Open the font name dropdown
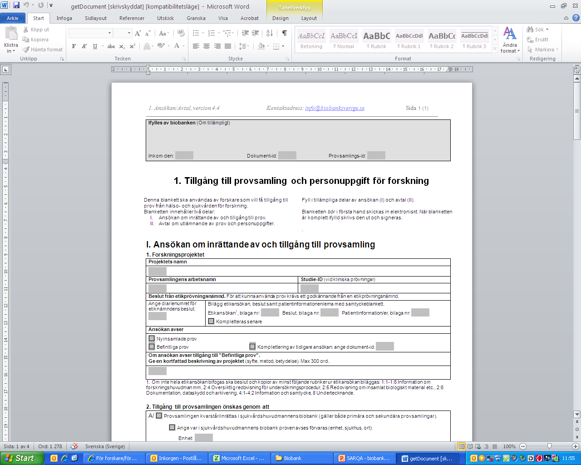581x465 pixels. pyautogui.click(x=109, y=33)
